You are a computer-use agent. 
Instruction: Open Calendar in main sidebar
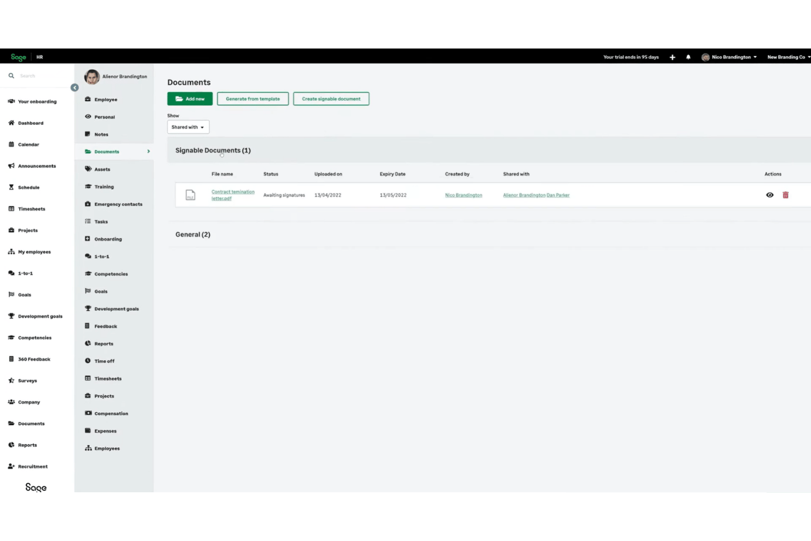(28, 145)
